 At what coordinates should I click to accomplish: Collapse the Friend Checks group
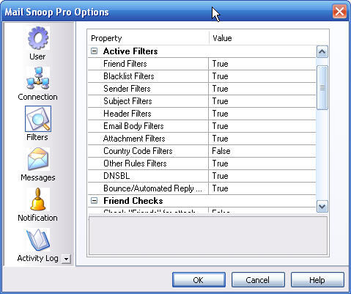94,201
